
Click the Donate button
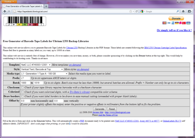[176, 18]
